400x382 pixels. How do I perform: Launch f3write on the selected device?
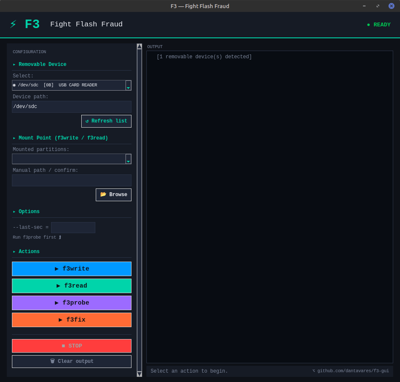(71, 268)
